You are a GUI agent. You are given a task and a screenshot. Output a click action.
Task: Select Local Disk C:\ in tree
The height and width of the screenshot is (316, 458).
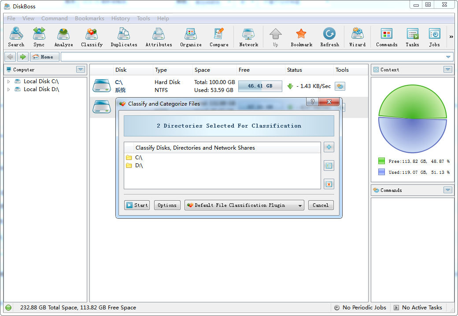point(41,81)
